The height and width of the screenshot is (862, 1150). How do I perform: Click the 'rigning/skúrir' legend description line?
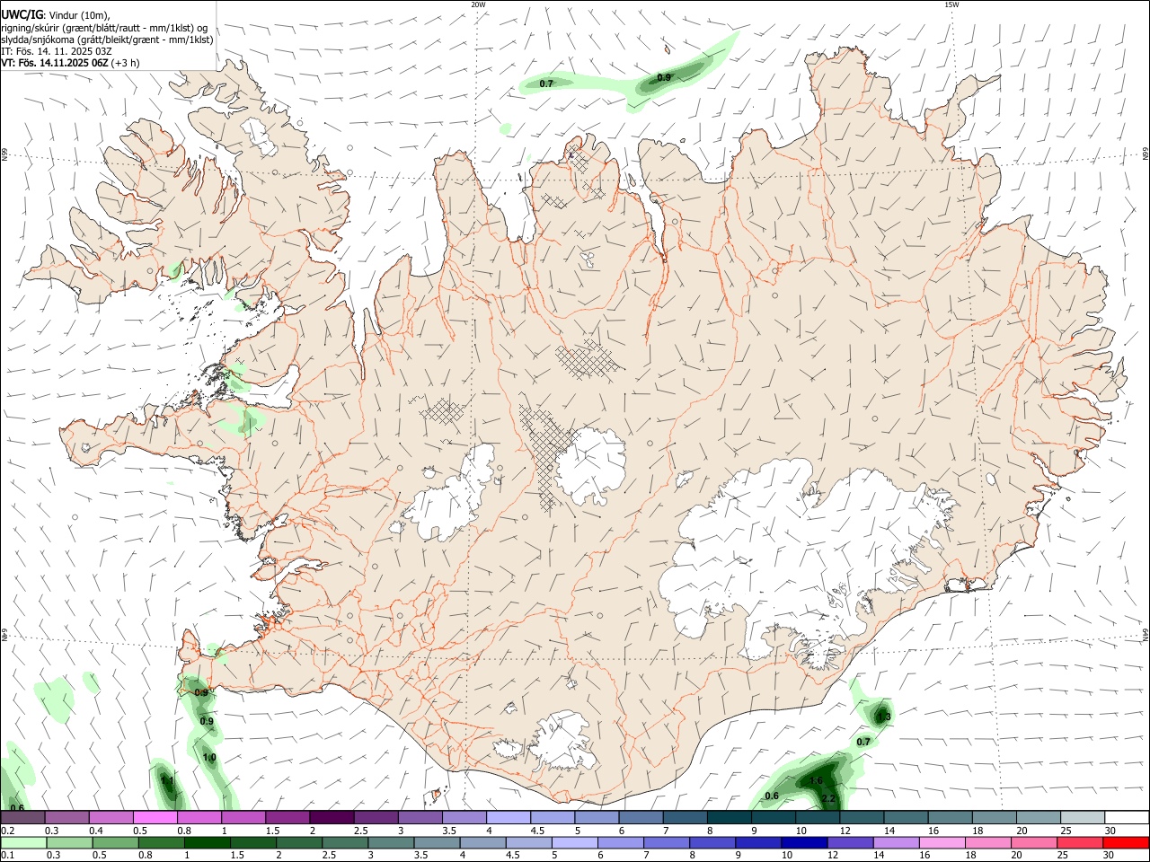click(104, 27)
